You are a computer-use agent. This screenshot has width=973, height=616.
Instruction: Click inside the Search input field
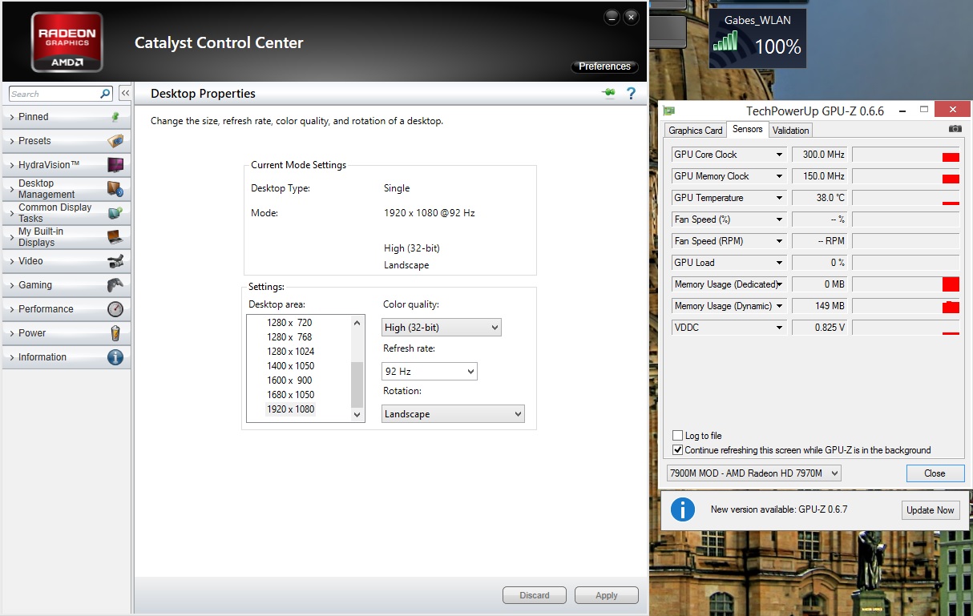pyautogui.click(x=55, y=94)
